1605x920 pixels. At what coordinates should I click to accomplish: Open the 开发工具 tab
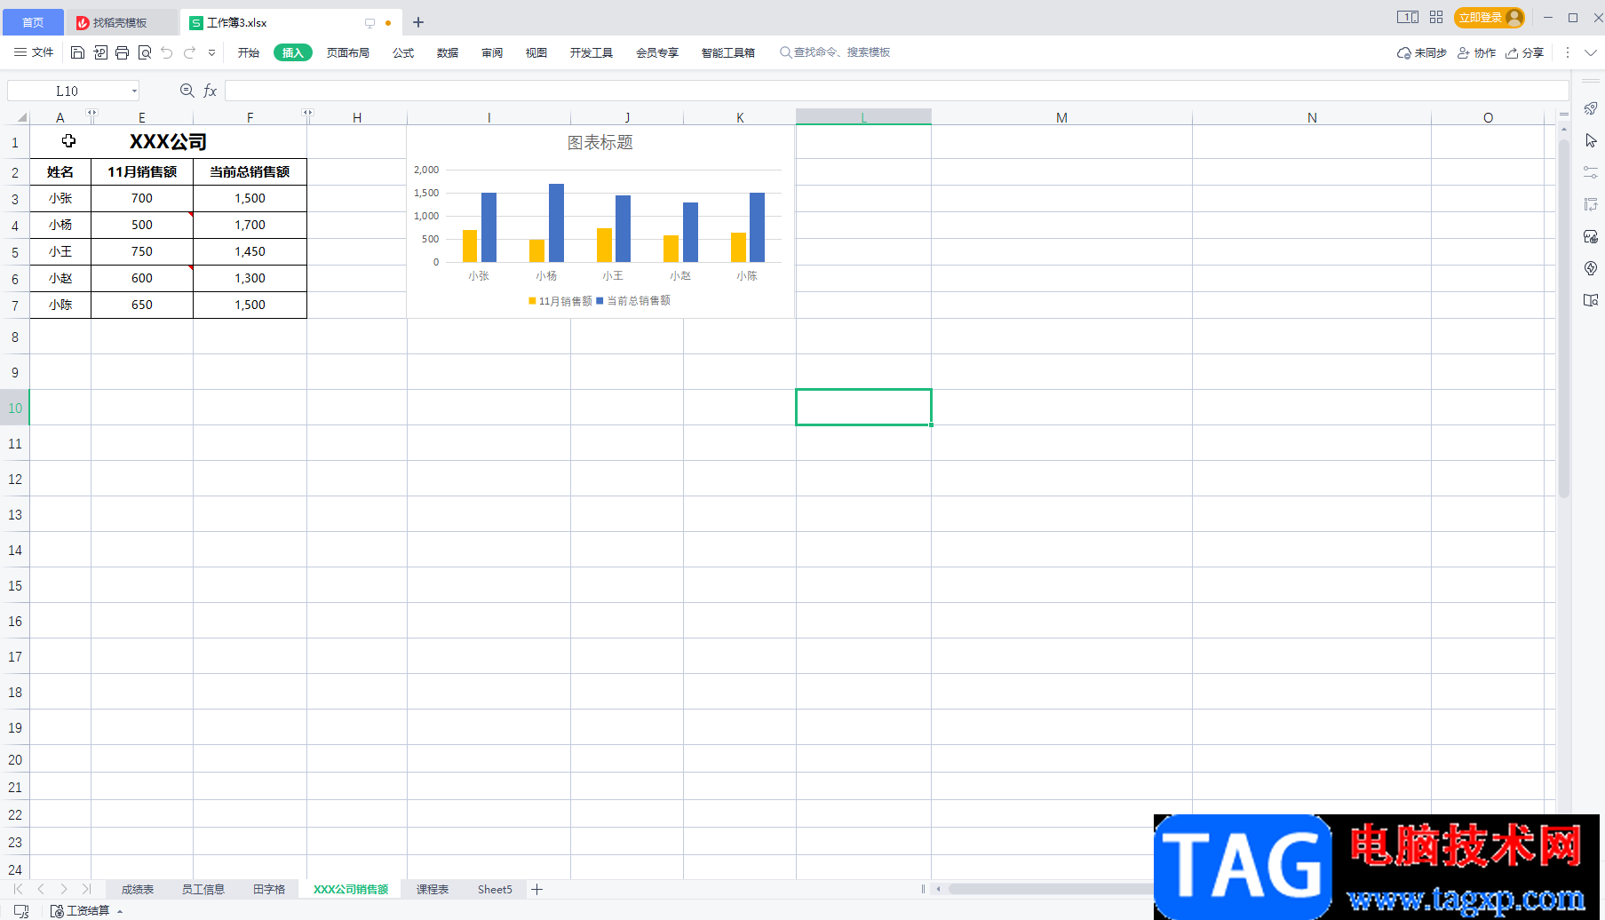[592, 52]
